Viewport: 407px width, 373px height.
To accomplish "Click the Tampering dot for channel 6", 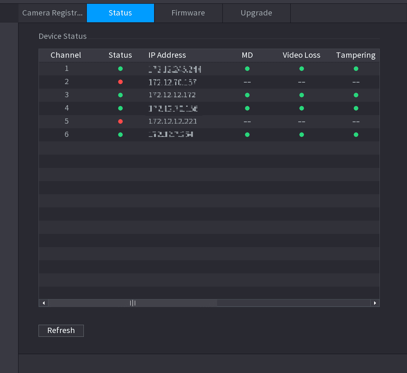I will 356,135.
